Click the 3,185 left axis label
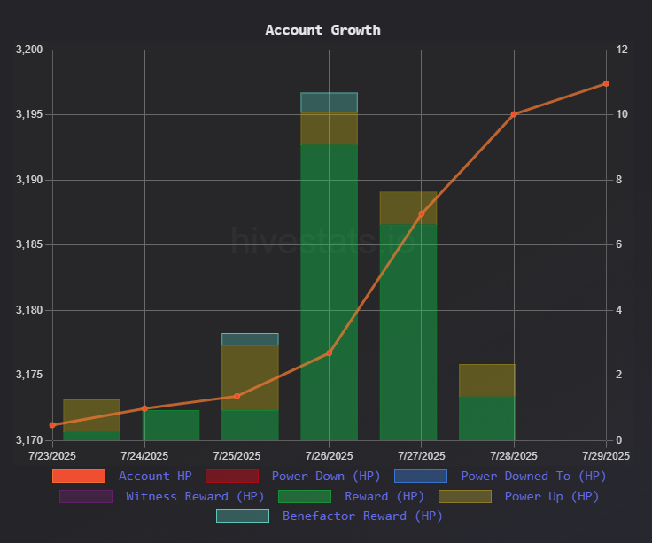Screen dimensions: 652x543 (29, 244)
